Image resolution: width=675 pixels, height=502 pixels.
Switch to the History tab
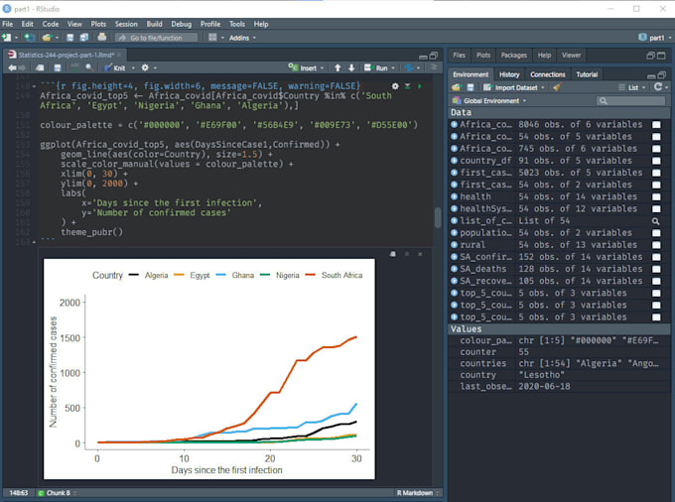click(x=509, y=74)
